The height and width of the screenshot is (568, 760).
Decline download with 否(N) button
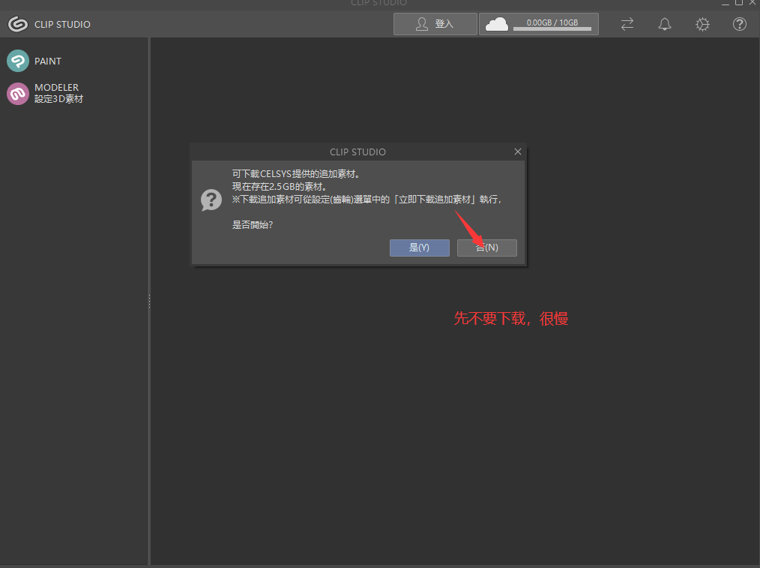coord(486,248)
